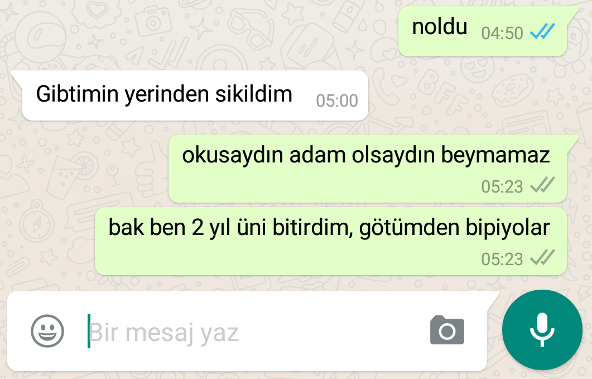Select the 'Gibtimin yerinden sikildim' message
Screen dimensions: 592x379
pos(190,95)
